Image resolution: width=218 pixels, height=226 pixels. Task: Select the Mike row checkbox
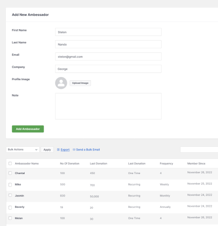(10, 185)
